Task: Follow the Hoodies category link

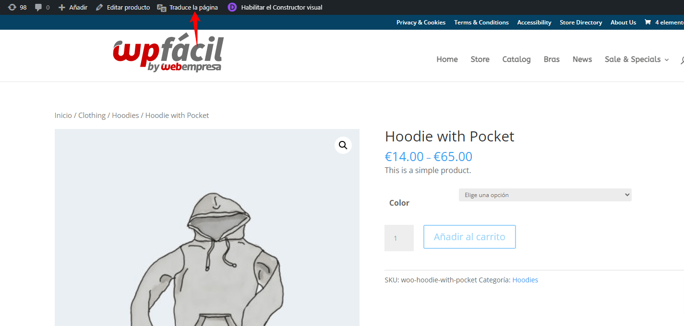Action: click(x=525, y=280)
